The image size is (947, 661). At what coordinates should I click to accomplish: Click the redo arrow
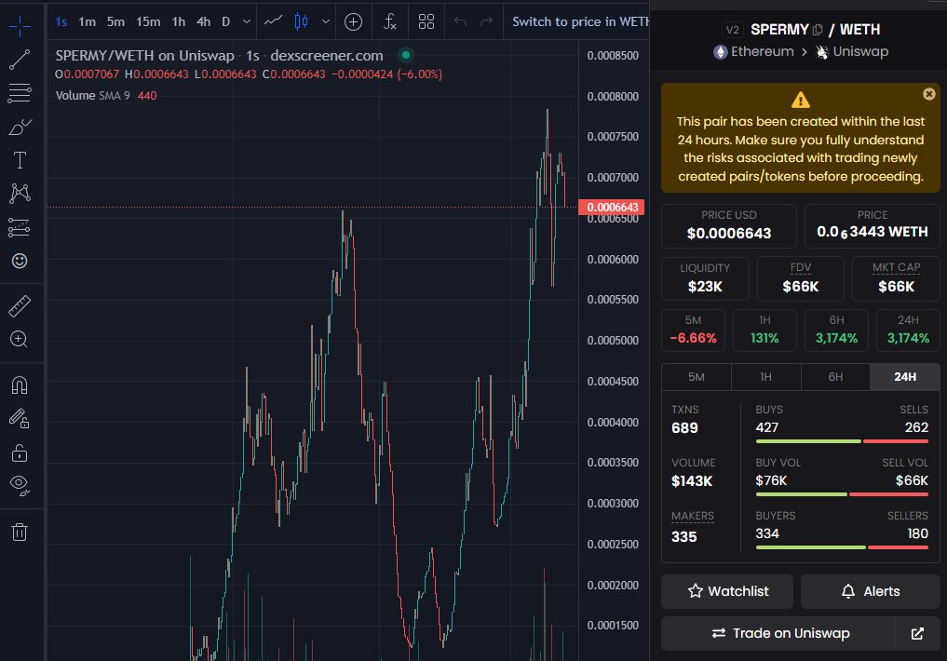(486, 21)
